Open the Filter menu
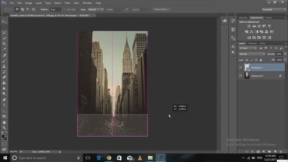The image size is (288, 162). coord(67,3)
